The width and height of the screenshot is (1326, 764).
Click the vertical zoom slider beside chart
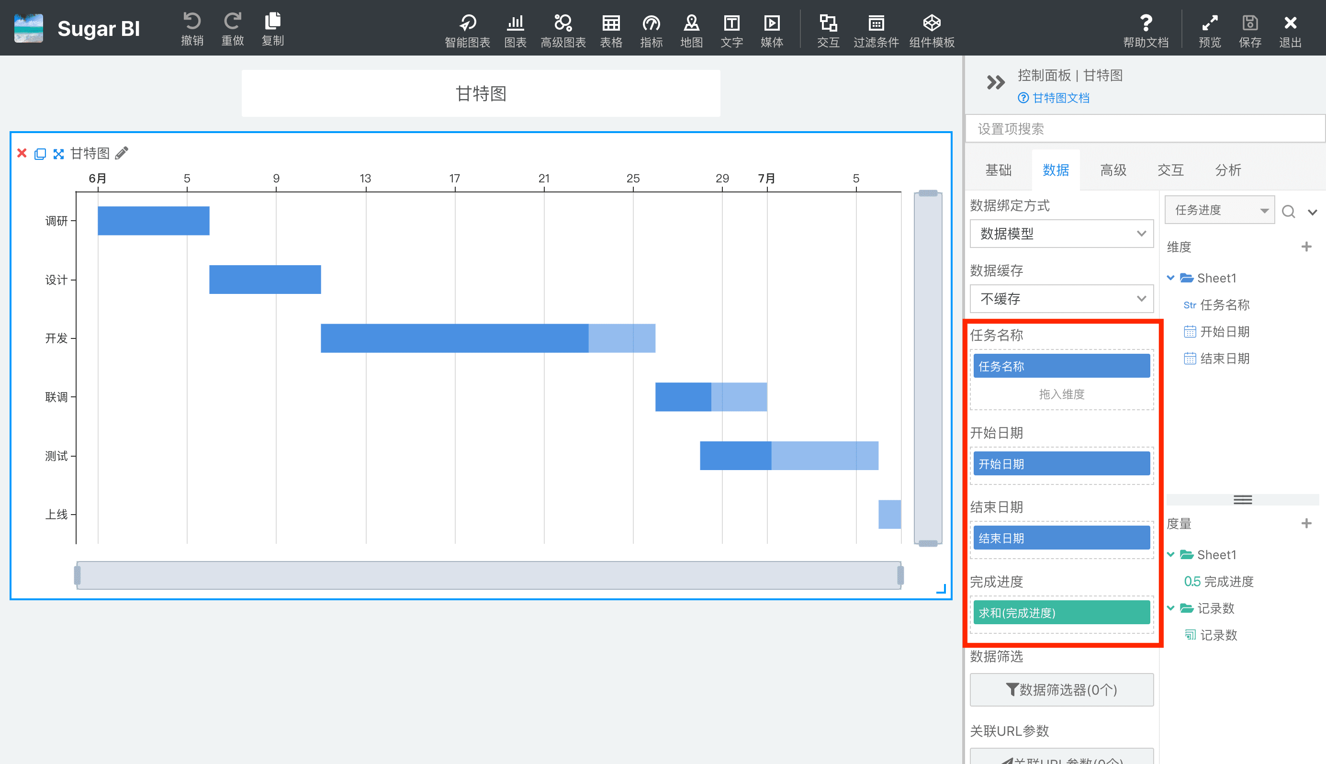928,369
